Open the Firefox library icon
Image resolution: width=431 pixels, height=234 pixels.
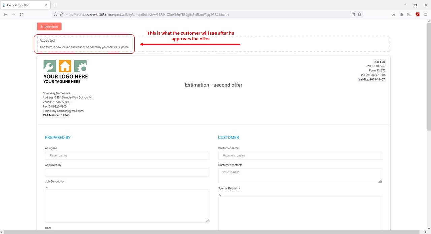pos(401,14)
